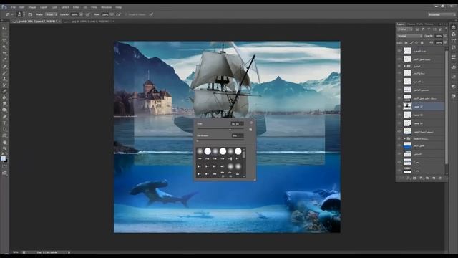Click the Quick Mask mode icon
This screenshot has height=258, width=458.
tap(4, 166)
